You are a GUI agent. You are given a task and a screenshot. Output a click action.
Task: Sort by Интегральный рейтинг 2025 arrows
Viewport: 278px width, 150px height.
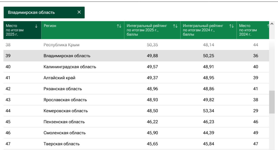tap(175, 26)
